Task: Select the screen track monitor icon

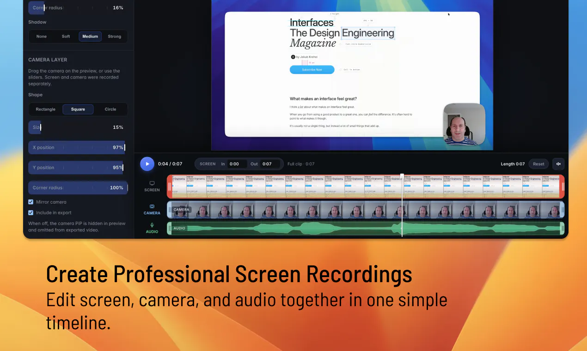Action: coord(152,183)
